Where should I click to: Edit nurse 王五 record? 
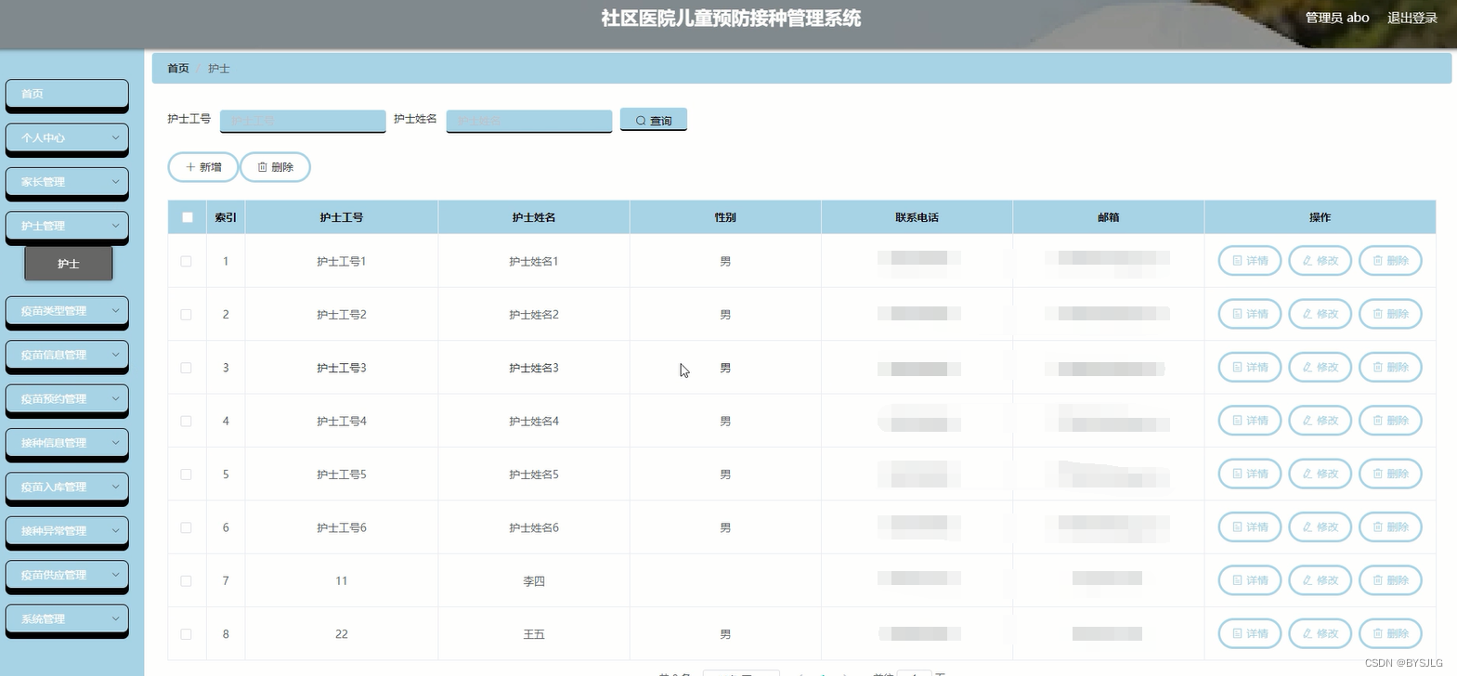(1320, 633)
